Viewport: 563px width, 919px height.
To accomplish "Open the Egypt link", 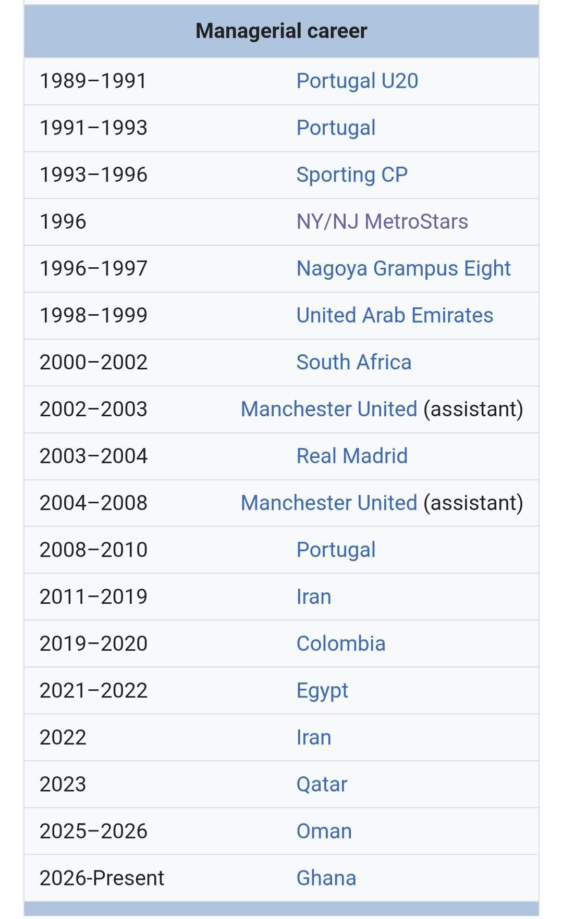I will [x=322, y=691].
